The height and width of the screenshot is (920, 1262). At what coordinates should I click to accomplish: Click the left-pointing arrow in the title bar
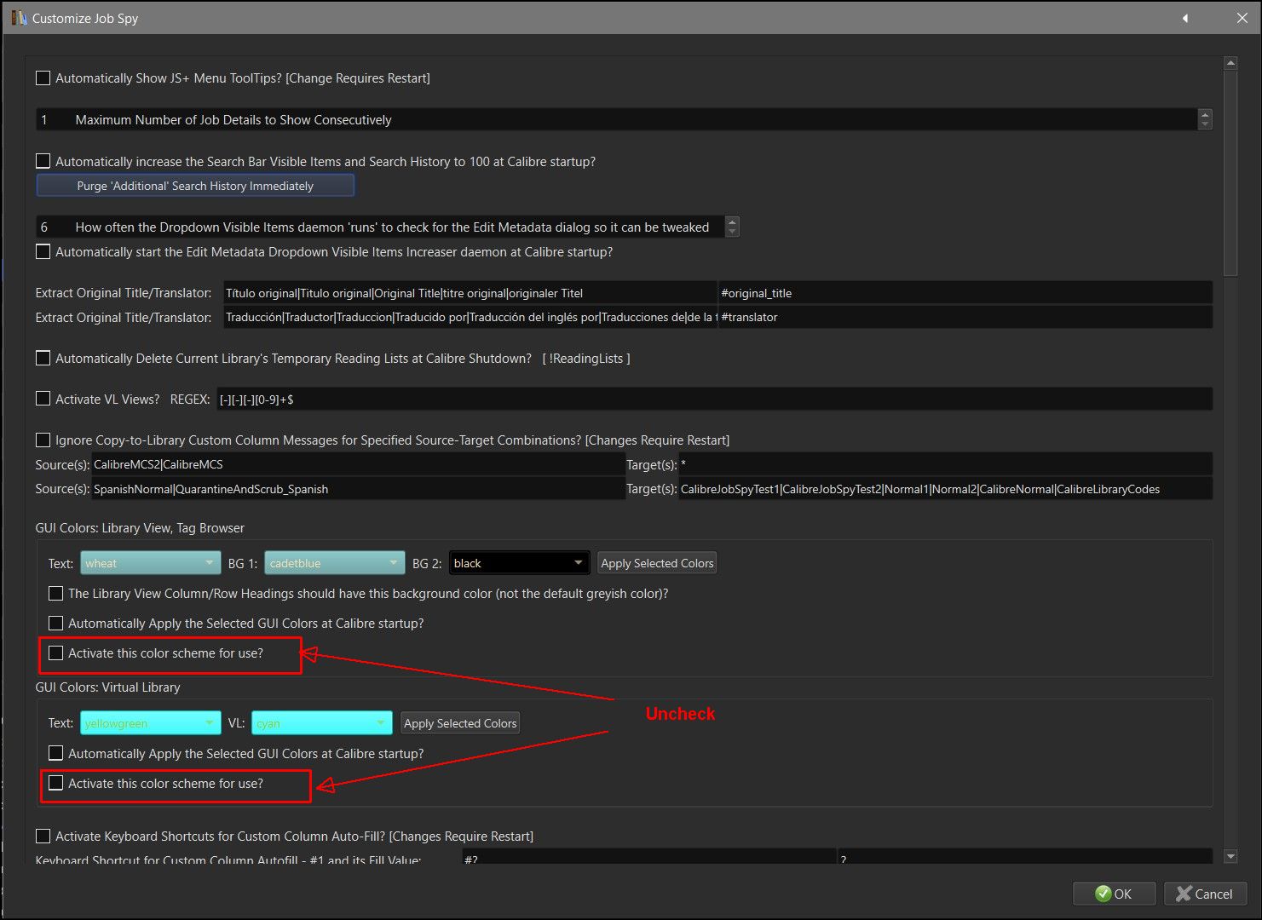point(1184,18)
